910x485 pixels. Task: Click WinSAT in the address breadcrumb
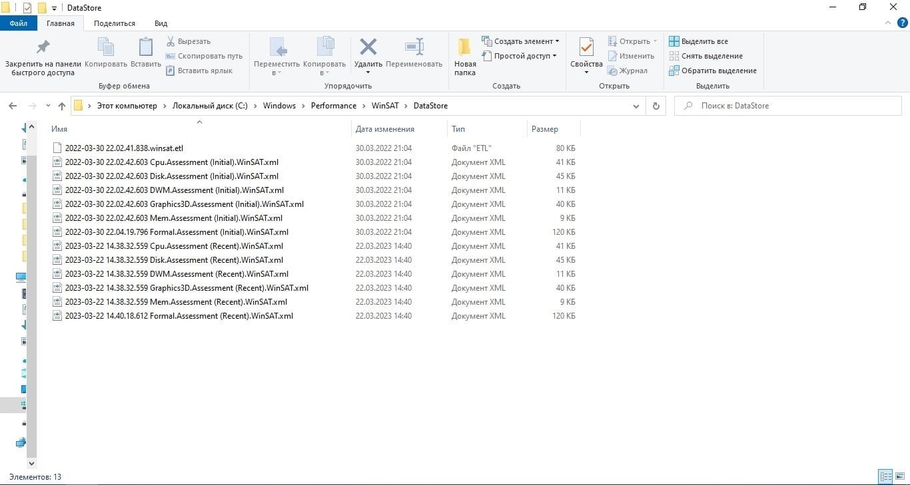[x=385, y=106]
